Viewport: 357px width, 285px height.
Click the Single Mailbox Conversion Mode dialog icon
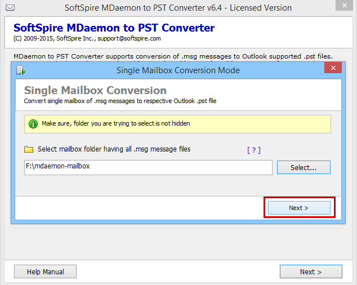coord(21,70)
